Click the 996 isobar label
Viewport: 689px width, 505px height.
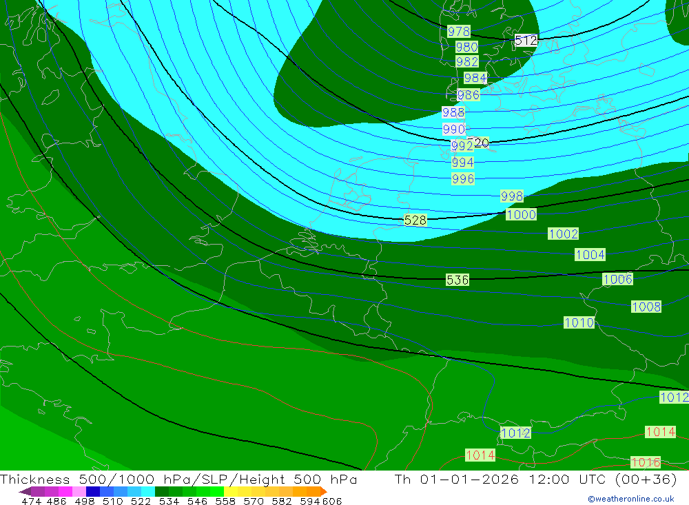pos(463,178)
